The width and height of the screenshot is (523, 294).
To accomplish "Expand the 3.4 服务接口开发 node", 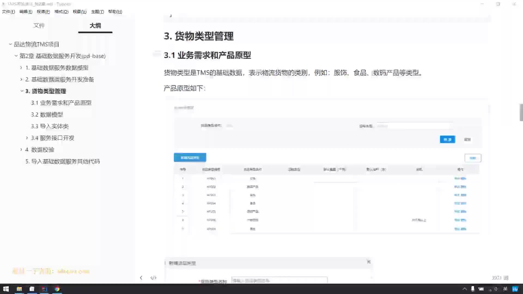I will [x=27, y=138].
